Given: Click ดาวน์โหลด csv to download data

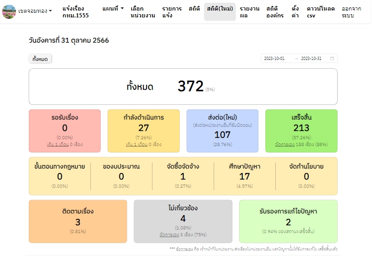Looking at the screenshot, I should tap(321, 12).
